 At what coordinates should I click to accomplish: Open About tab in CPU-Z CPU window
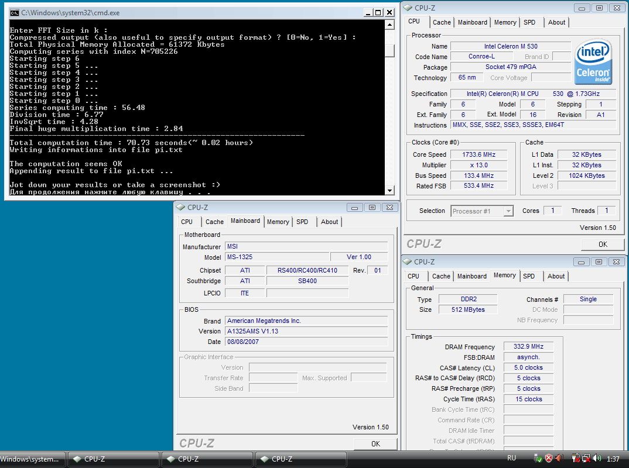pos(556,22)
